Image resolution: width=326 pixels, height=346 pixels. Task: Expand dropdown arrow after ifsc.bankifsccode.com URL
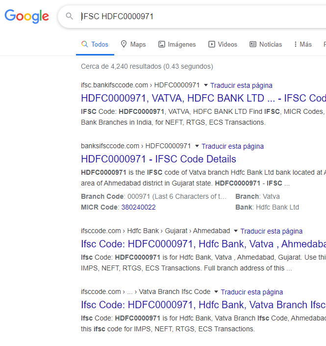[x=206, y=85]
